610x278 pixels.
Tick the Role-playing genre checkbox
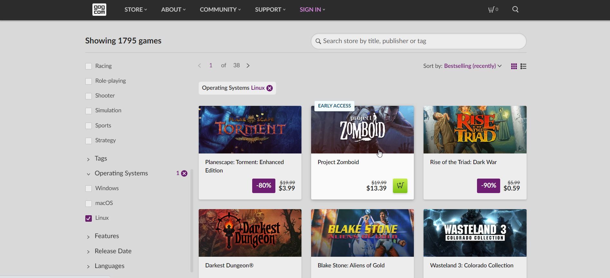coord(89,81)
